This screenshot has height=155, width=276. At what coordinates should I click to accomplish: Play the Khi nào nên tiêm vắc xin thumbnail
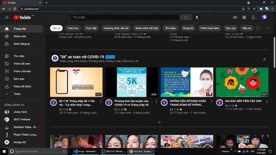[242, 82]
